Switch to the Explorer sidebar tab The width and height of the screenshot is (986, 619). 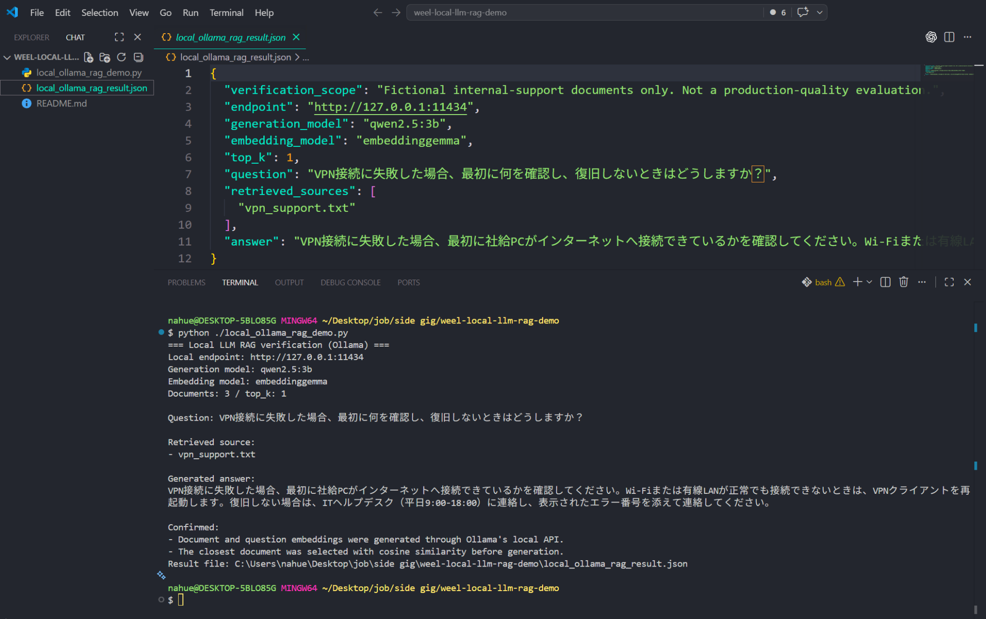[x=31, y=38]
